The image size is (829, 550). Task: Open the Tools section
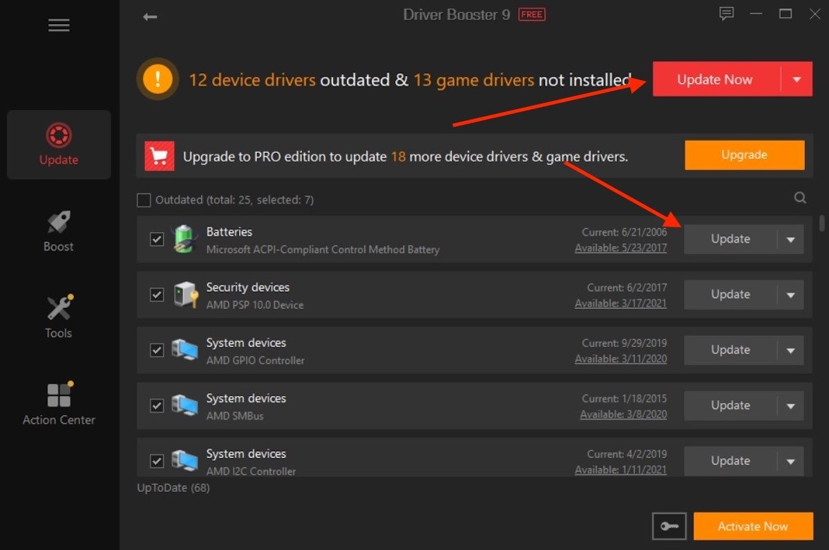pyautogui.click(x=59, y=318)
